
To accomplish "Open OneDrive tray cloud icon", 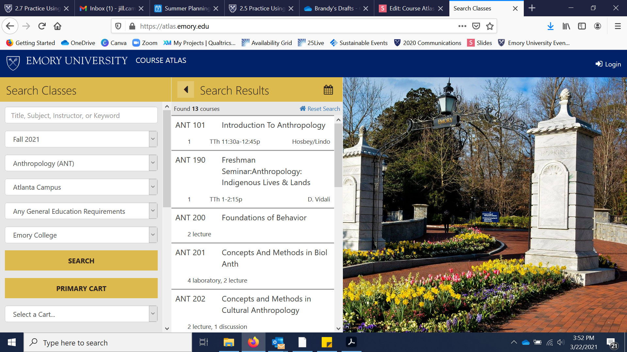I will (x=526, y=342).
